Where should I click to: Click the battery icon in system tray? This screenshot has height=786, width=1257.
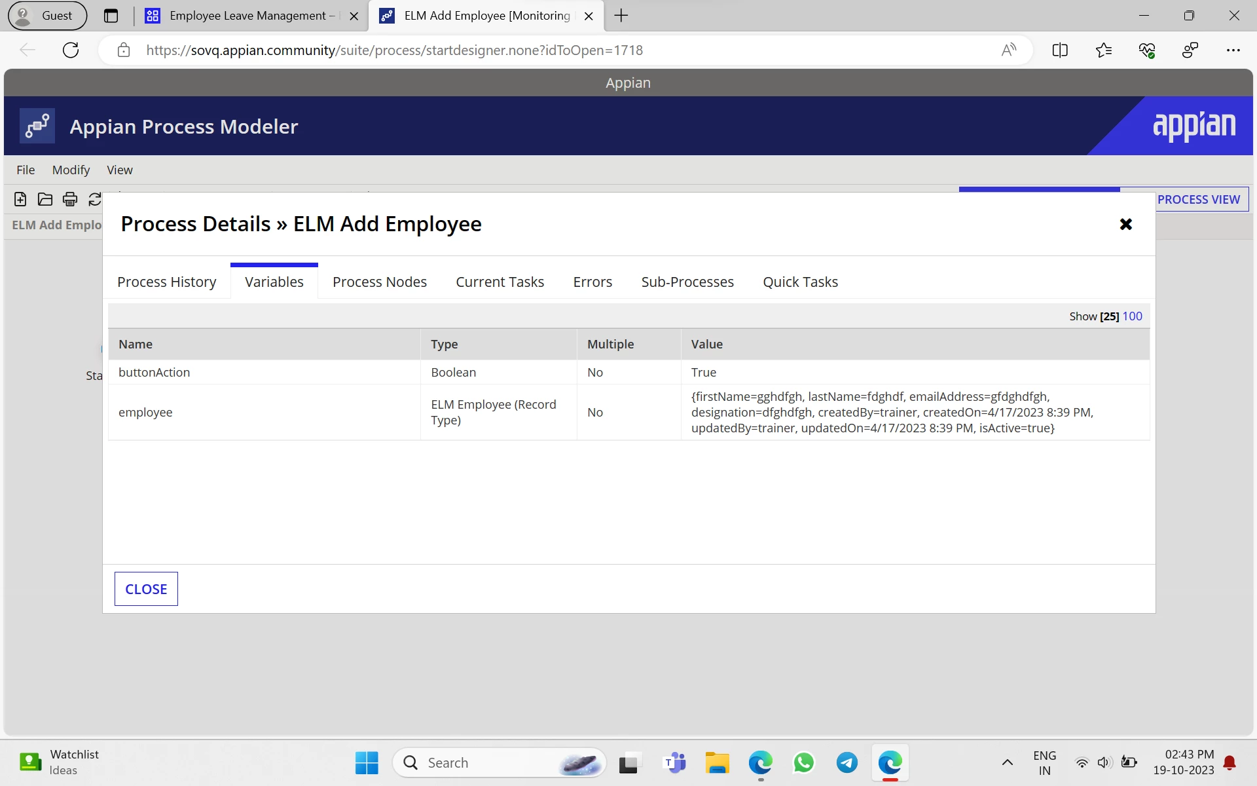(1129, 762)
